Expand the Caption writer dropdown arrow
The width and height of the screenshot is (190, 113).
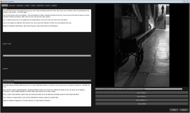[x=90, y=56]
